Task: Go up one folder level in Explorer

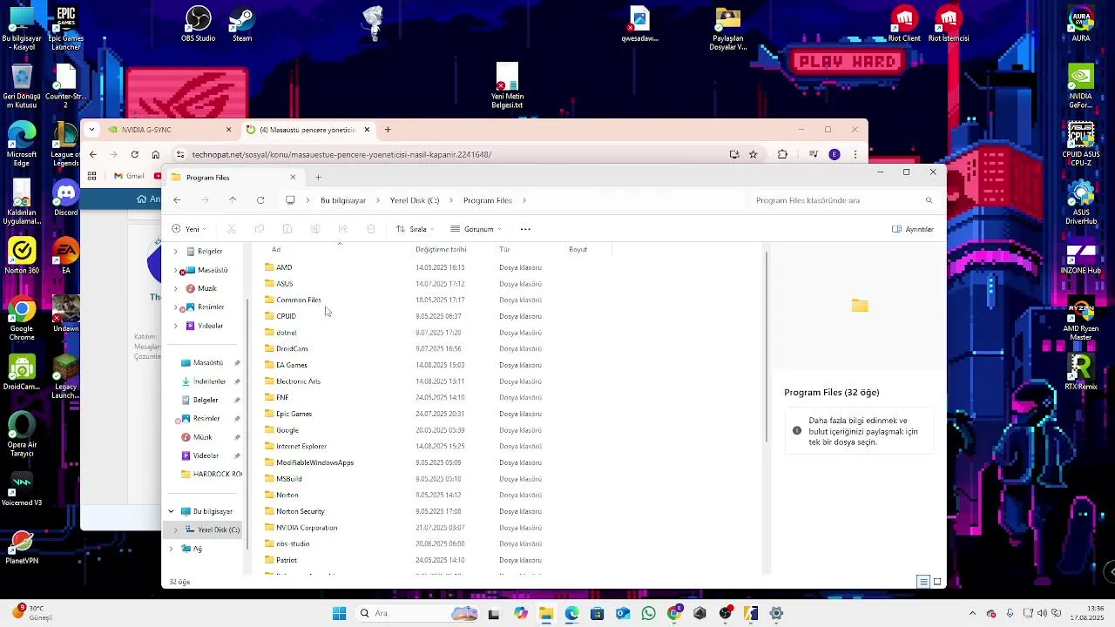Action: [233, 200]
